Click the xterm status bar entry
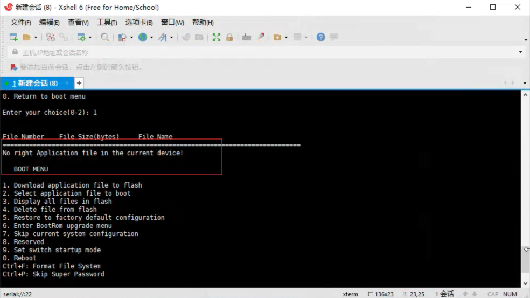Image resolution: width=530 pixels, height=298 pixels. pyautogui.click(x=350, y=294)
